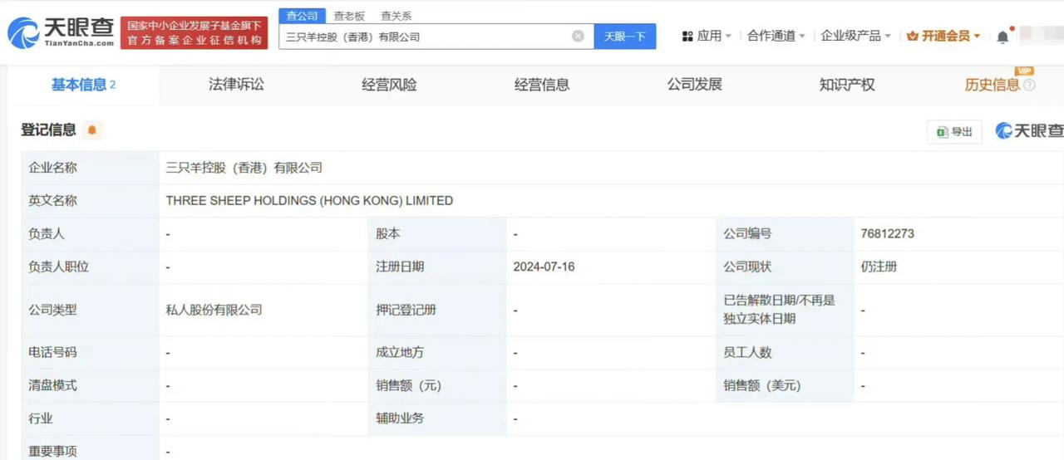Click the help icon next to 历史信息
Image resolution: width=1064 pixels, height=460 pixels.
[1029, 85]
